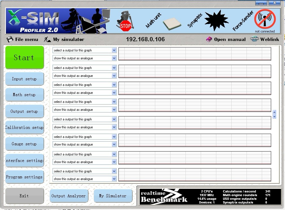Open Interface settings
This screenshot has height=210, width=285.
click(x=25, y=161)
